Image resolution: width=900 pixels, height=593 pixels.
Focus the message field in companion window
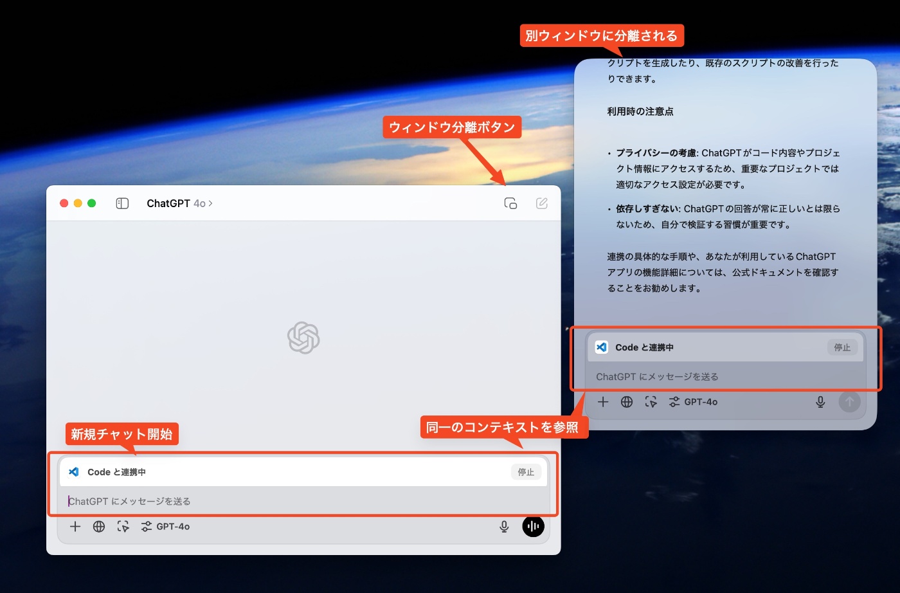pyautogui.click(x=726, y=376)
